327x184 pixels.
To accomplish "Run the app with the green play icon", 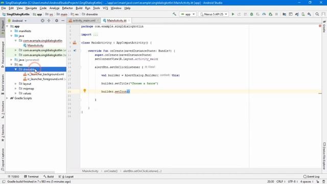I will (x=233, y=14).
